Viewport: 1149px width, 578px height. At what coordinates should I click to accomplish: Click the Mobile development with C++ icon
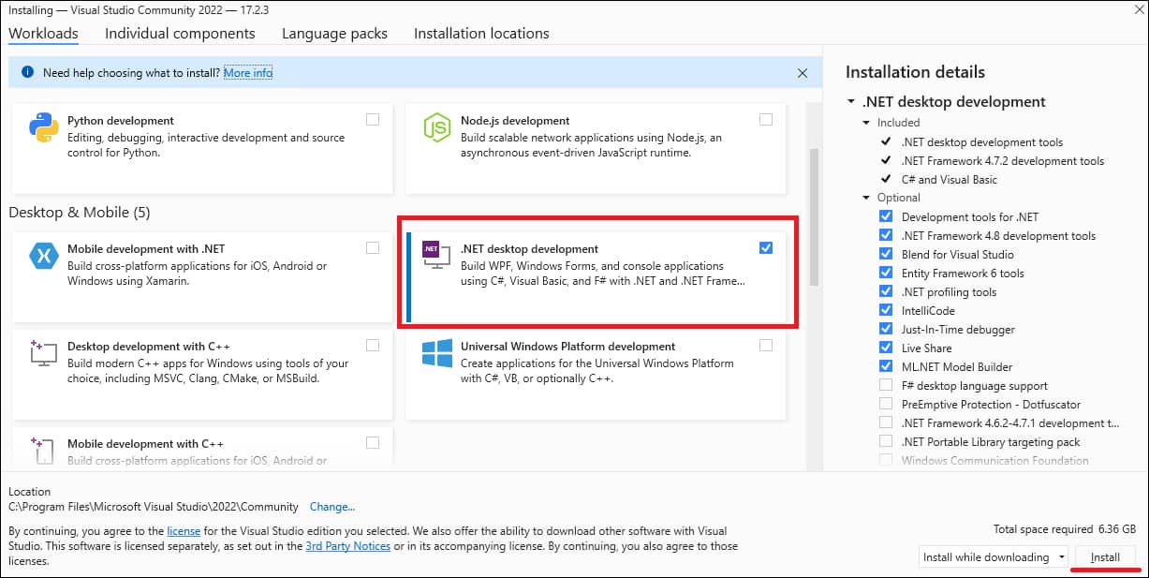42,450
